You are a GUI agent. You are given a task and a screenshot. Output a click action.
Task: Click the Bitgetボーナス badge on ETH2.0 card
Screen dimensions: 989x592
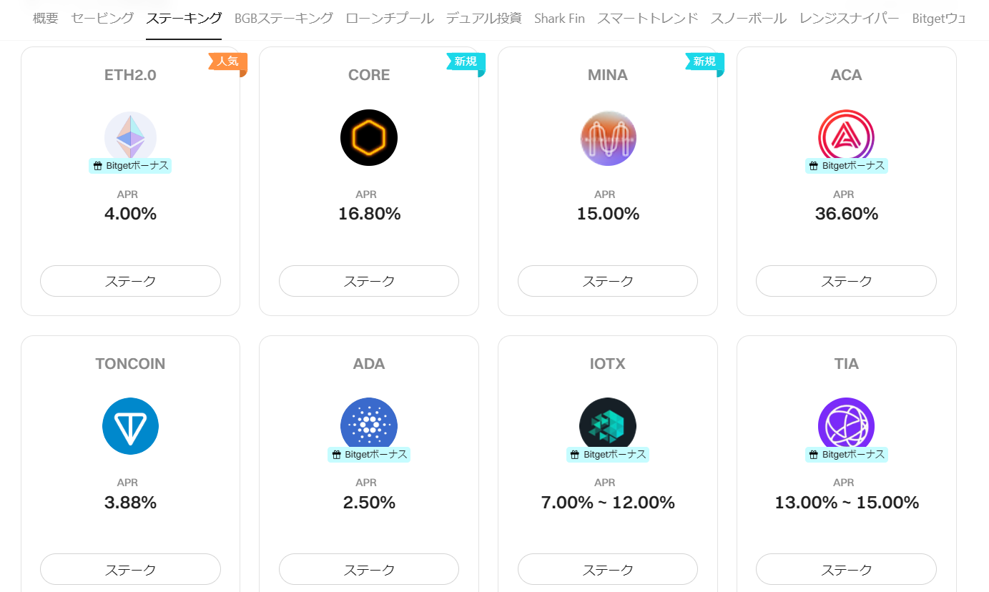coord(130,165)
